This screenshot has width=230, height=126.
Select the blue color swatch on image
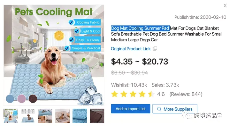click(10, 98)
